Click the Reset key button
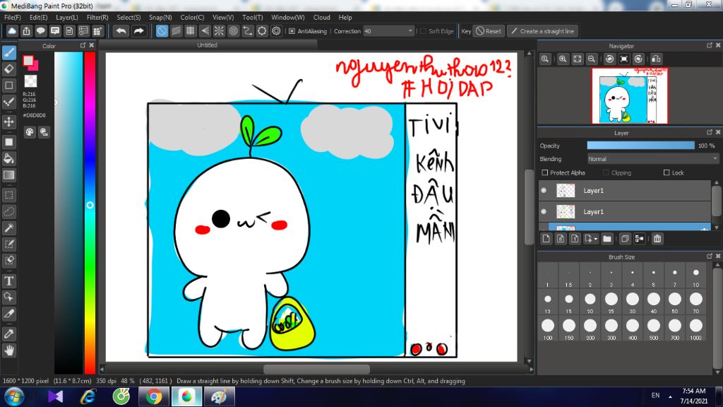 pos(489,31)
